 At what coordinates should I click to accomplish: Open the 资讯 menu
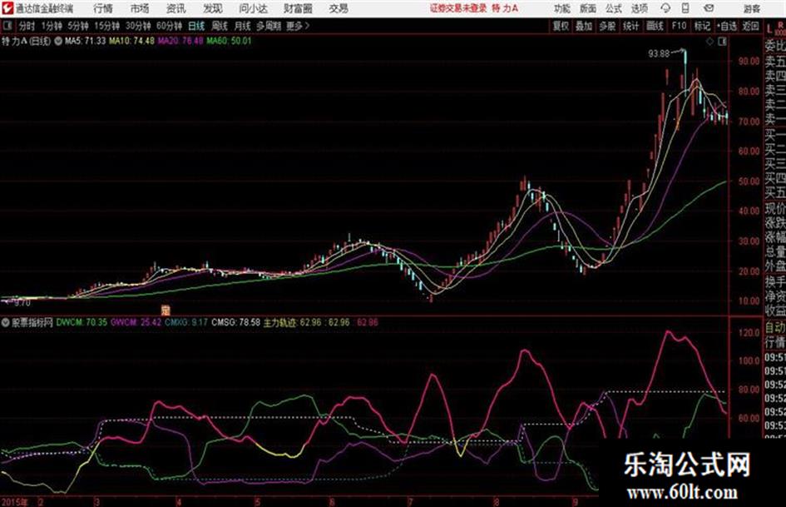(x=176, y=8)
